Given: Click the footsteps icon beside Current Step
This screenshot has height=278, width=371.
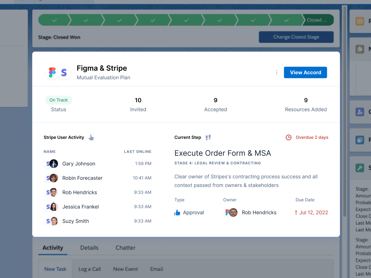Looking at the screenshot, I should point(208,137).
